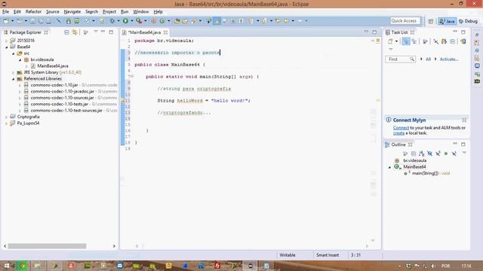Toggle Hide Local Types in Outline
Screen dimensions: 483x271
(454, 154)
